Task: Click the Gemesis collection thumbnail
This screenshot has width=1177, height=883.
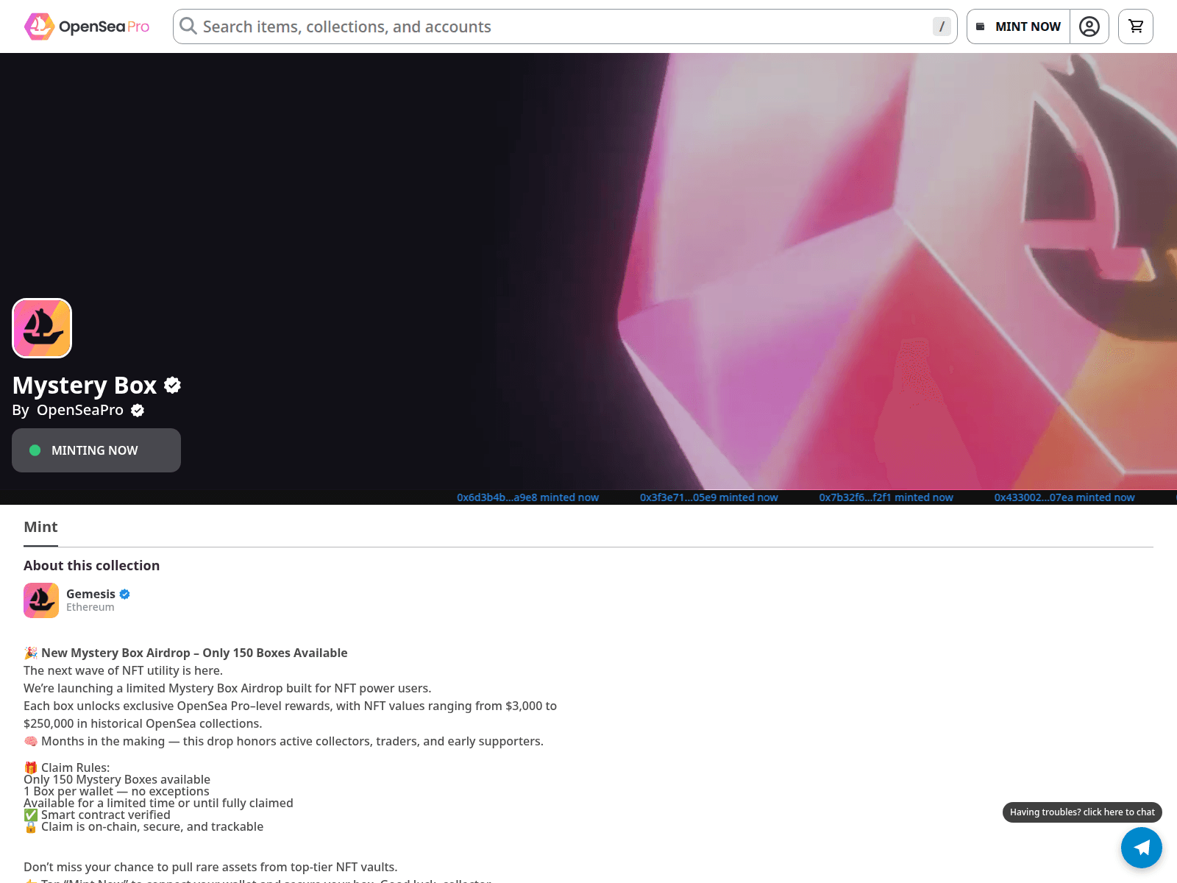Action: (41, 600)
